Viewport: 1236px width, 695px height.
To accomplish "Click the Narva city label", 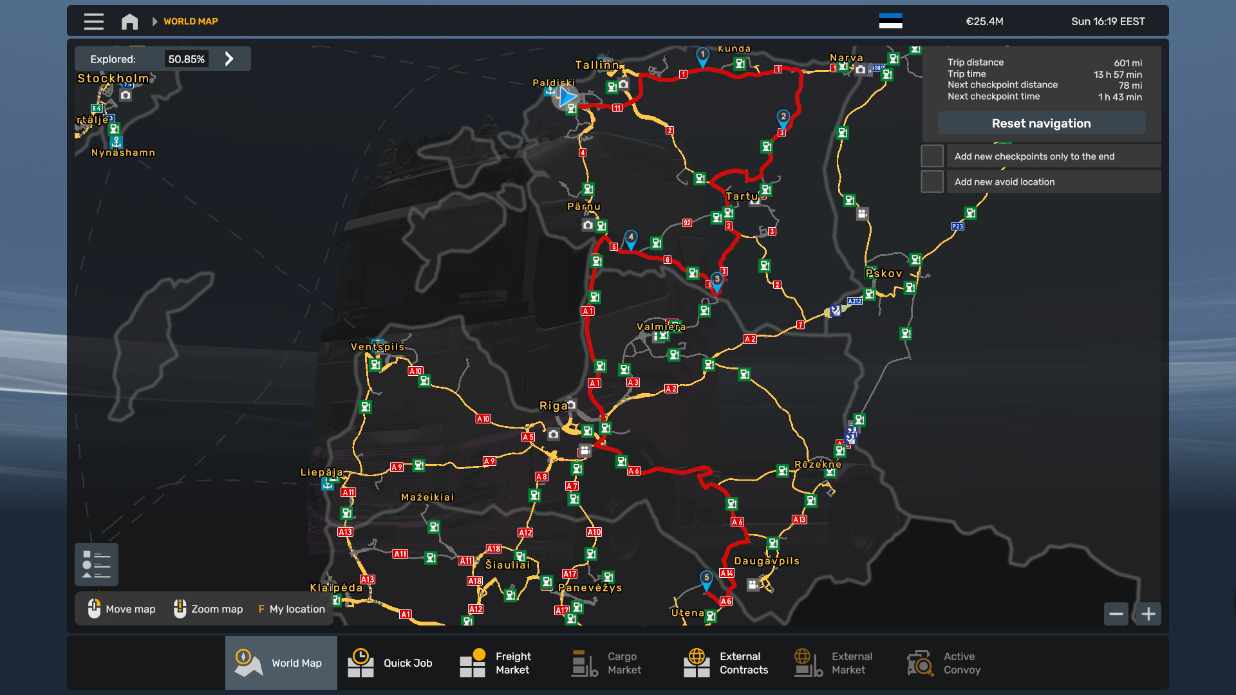I will point(846,58).
